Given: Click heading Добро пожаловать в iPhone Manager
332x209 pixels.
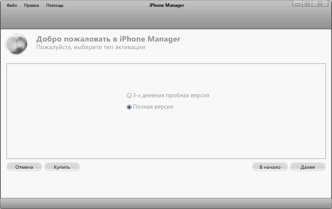Looking at the screenshot, I should pyautogui.click(x=108, y=39).
